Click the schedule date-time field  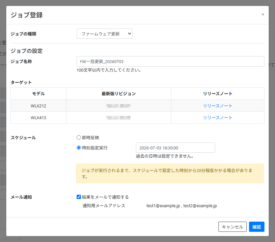[175, 148]
